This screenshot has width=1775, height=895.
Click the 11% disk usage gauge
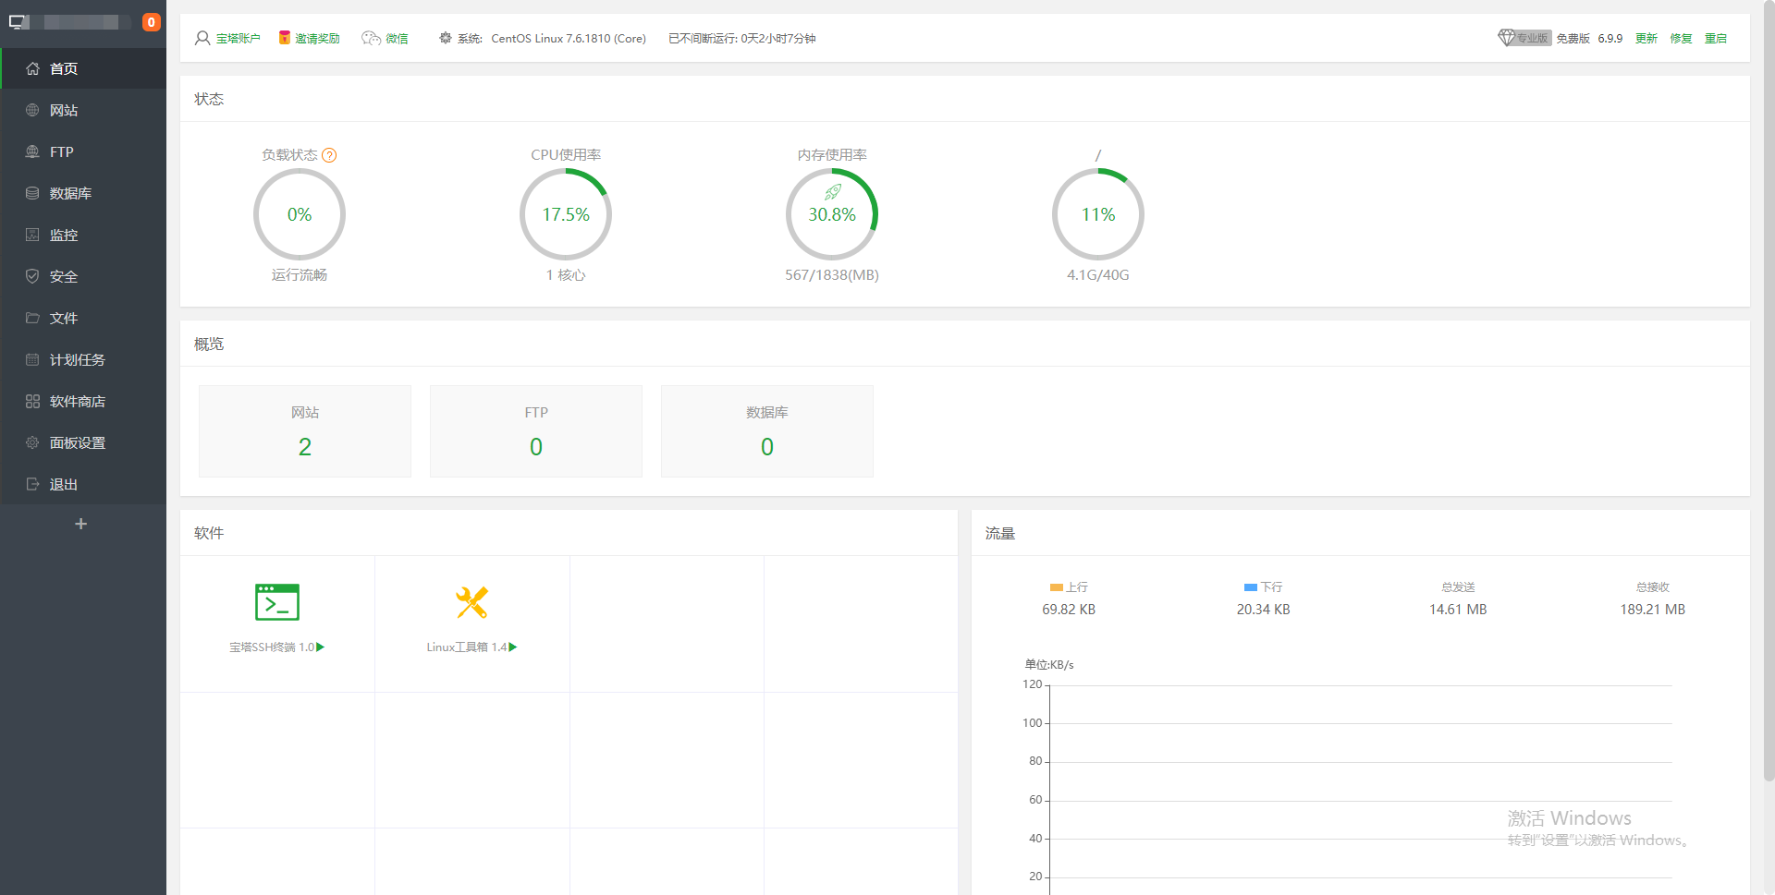(x=1098, y=214)
